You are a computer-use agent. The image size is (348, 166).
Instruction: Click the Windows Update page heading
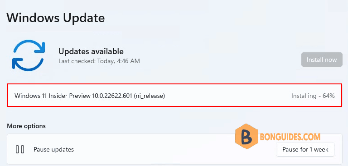coord(55,18)
